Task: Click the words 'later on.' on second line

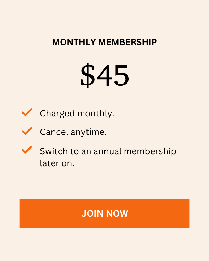Action: (x=57, y=163)
